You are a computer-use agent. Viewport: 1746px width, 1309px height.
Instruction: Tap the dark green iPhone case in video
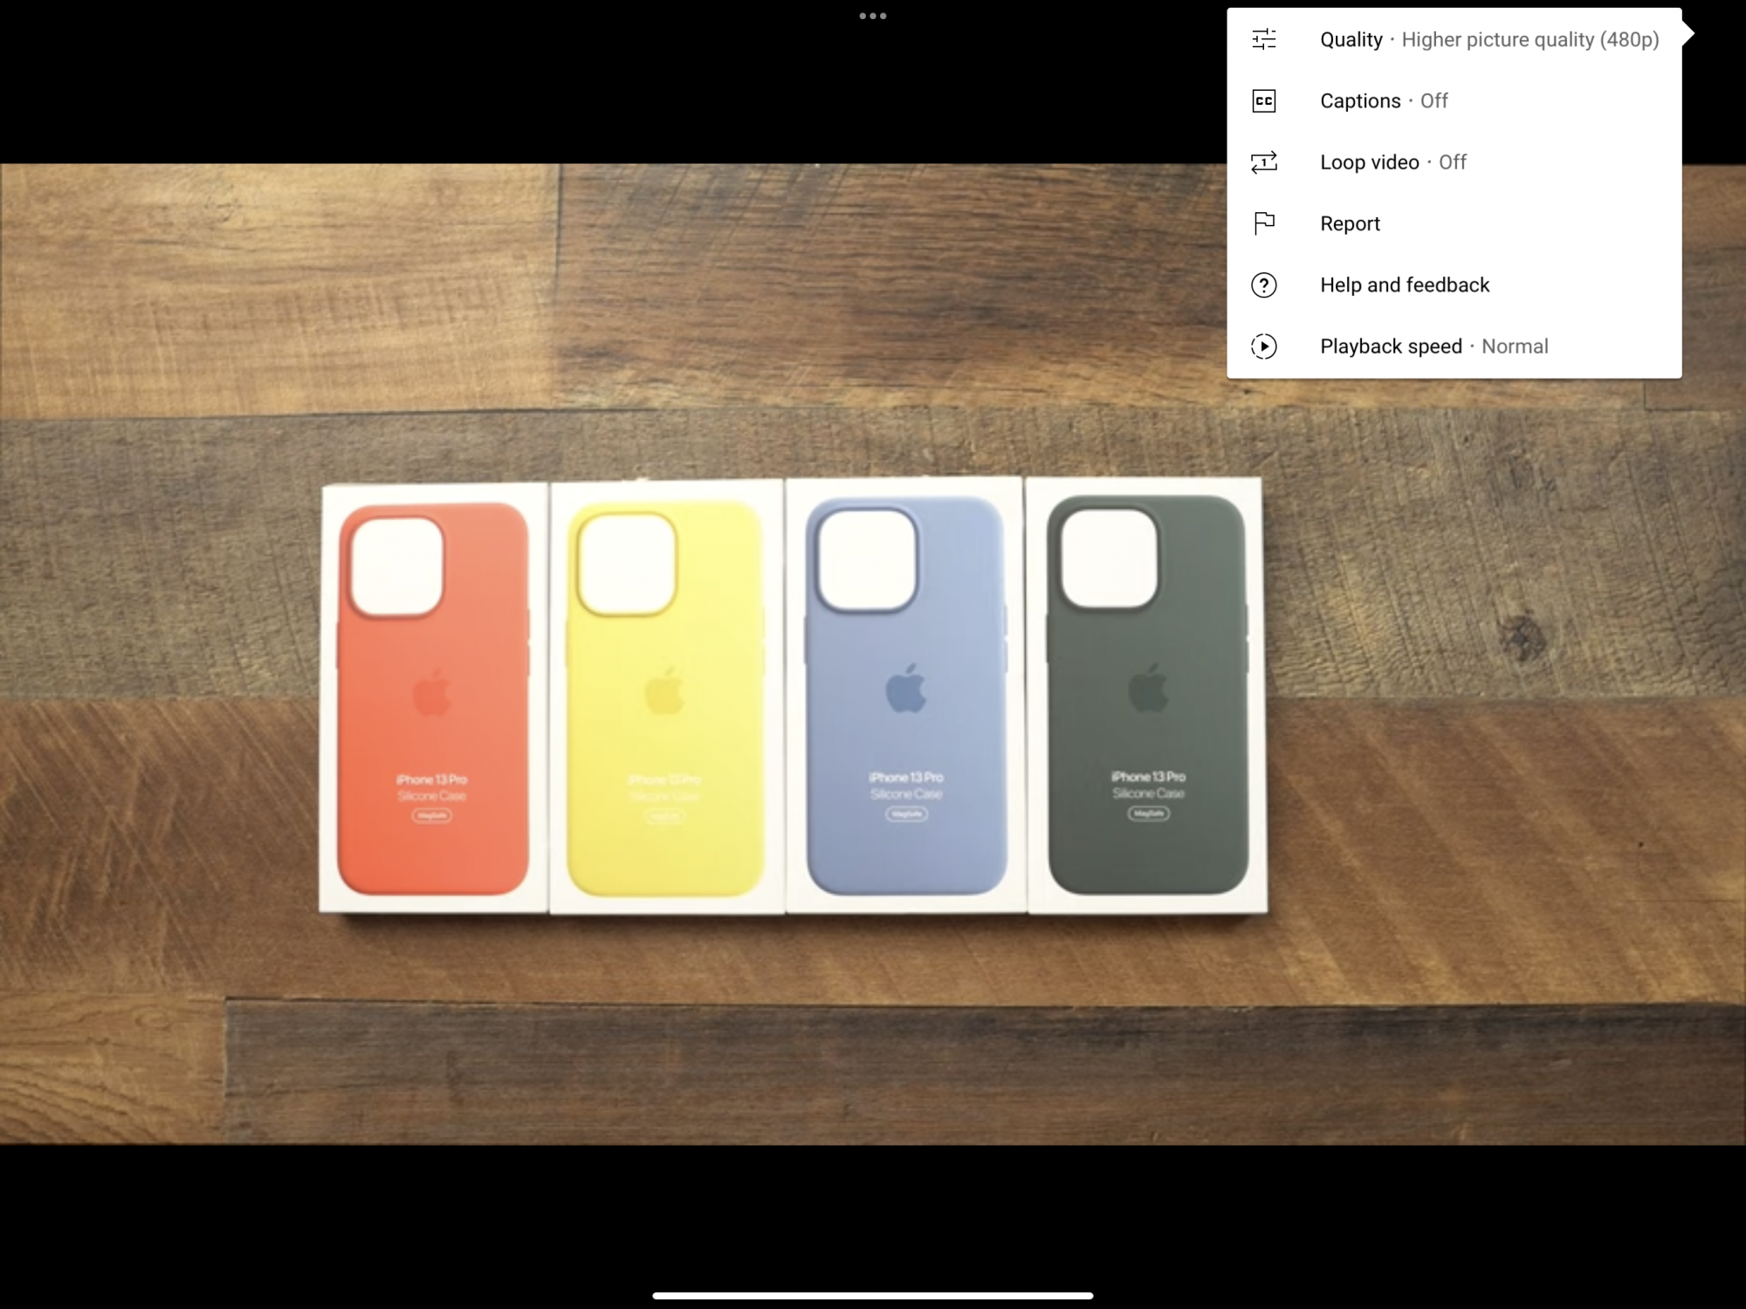(x=1147, y=695)
